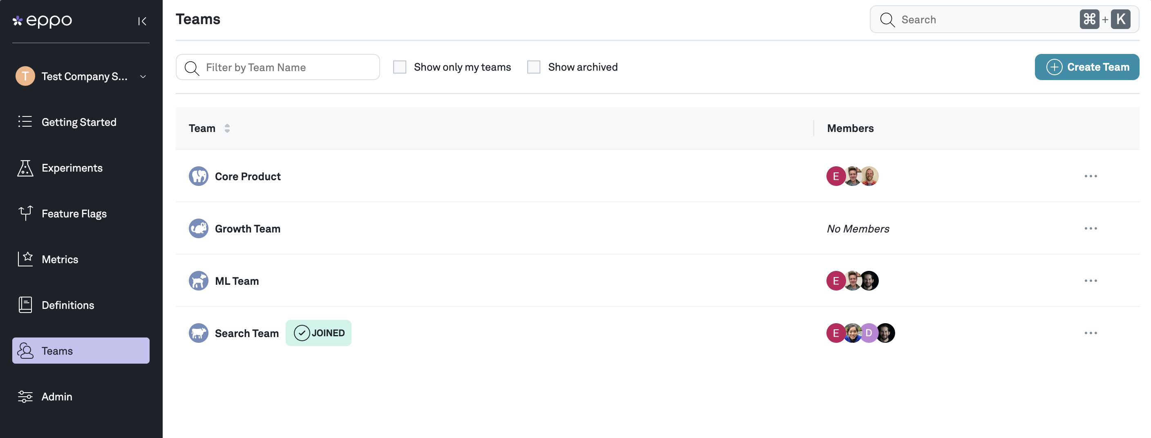Enable Show only my teams checkbox
Viewport: 1151px width, 438px height.
click(399, 67)
